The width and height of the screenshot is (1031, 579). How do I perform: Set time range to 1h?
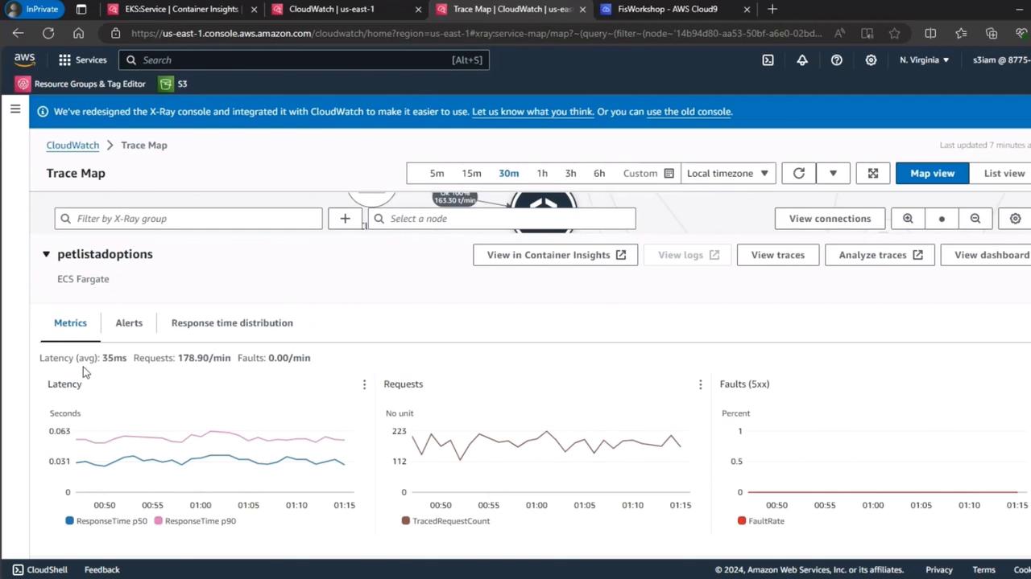[542, 174]
